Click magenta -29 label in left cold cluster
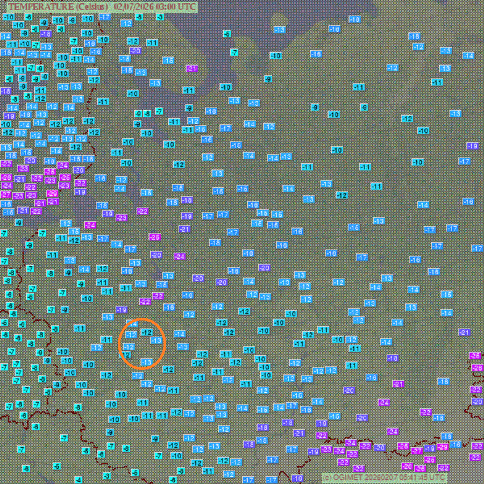 tap(52, 194)
